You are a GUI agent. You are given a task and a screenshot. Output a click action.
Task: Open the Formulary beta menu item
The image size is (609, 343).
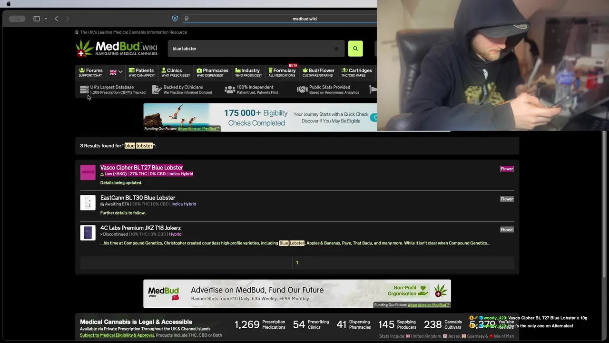click(x=282, y=72)
